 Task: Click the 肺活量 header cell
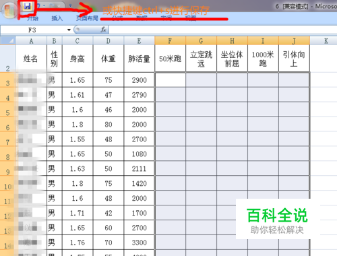point(140,59)
